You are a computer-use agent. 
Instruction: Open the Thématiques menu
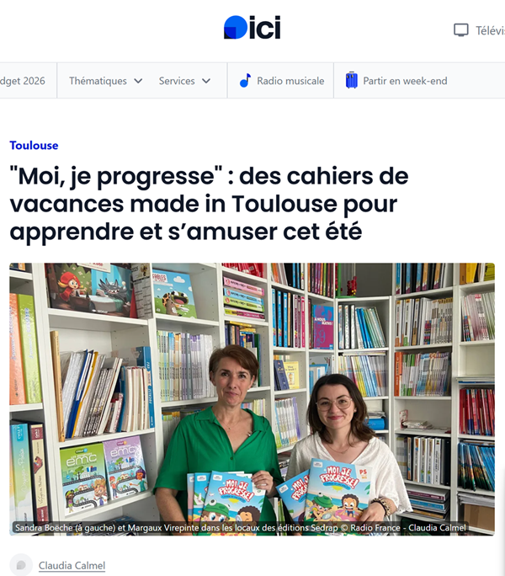[x=105, y=81]
